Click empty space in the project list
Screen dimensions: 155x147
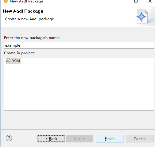tap(79, 87)
